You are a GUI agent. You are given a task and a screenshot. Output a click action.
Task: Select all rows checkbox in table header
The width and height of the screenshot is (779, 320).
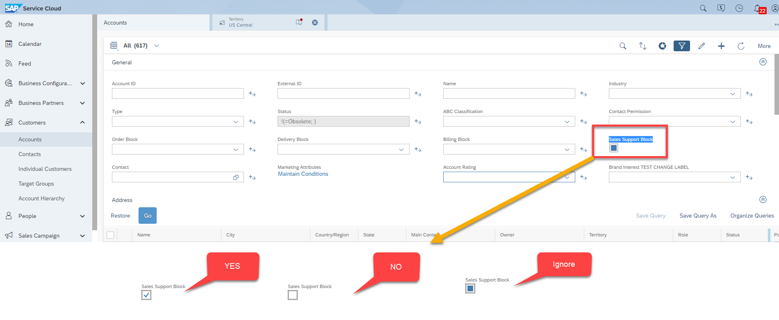click(x=110, y=235)
